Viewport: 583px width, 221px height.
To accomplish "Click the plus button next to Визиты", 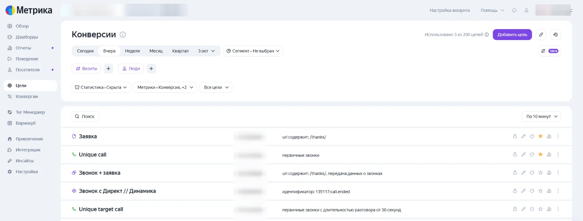I will coord(108,69).
